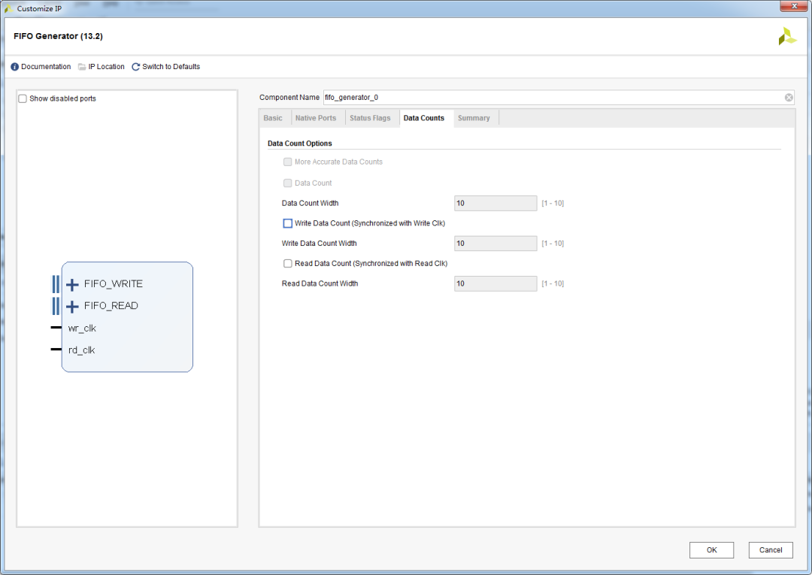Open the IP Location option
Image resolution: width=812 pixels, height=575 pixels.
tap(106, 67)
